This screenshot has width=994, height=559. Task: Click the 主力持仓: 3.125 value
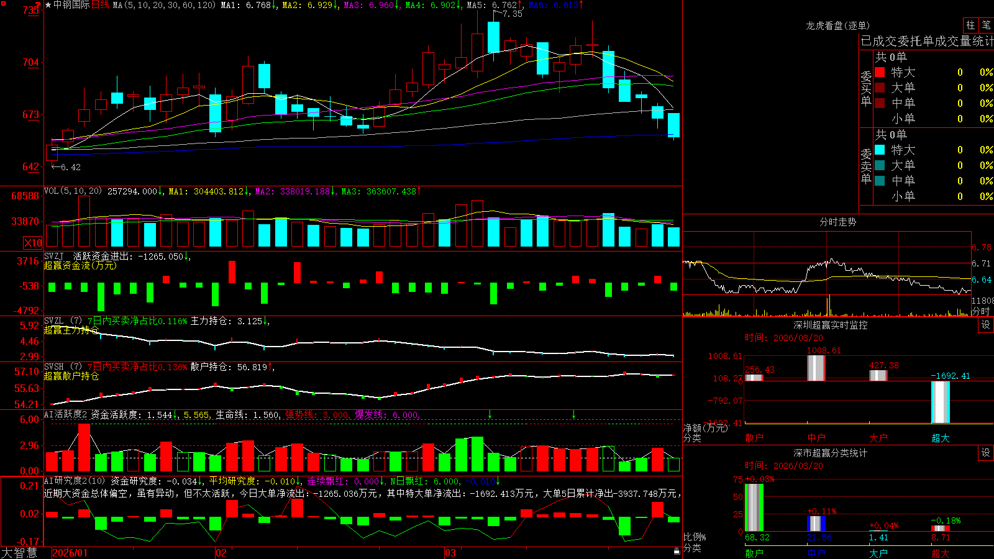[227, 321]
